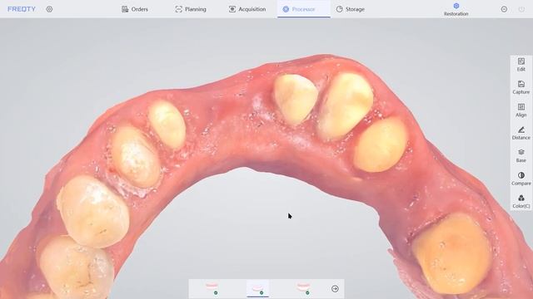Click the next-step arrow button
The image size is (533, 299).
coord(335,289)
